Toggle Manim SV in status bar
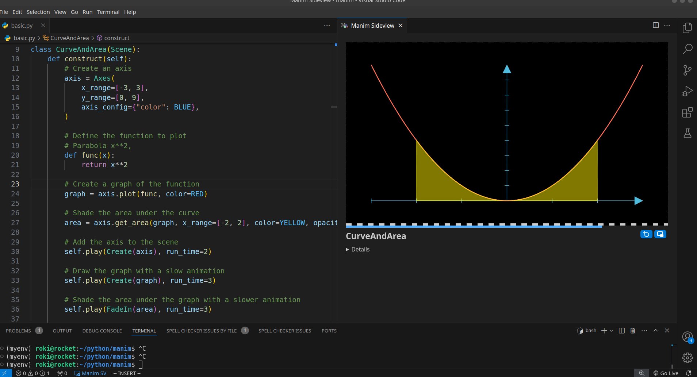697x377 pixels. tap(91, 373)
